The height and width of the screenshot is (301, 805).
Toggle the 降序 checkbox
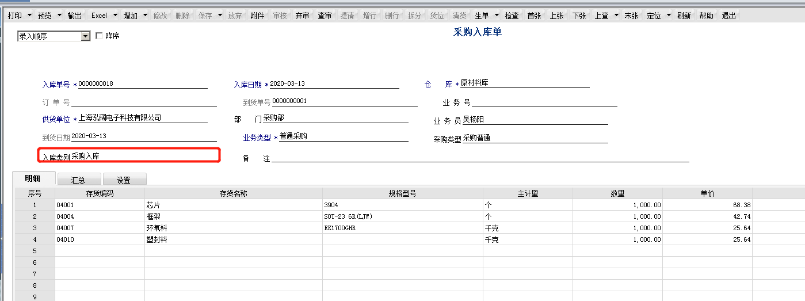[99, 36]
